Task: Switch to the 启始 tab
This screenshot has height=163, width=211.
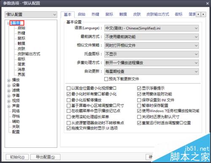Action: 81,14
